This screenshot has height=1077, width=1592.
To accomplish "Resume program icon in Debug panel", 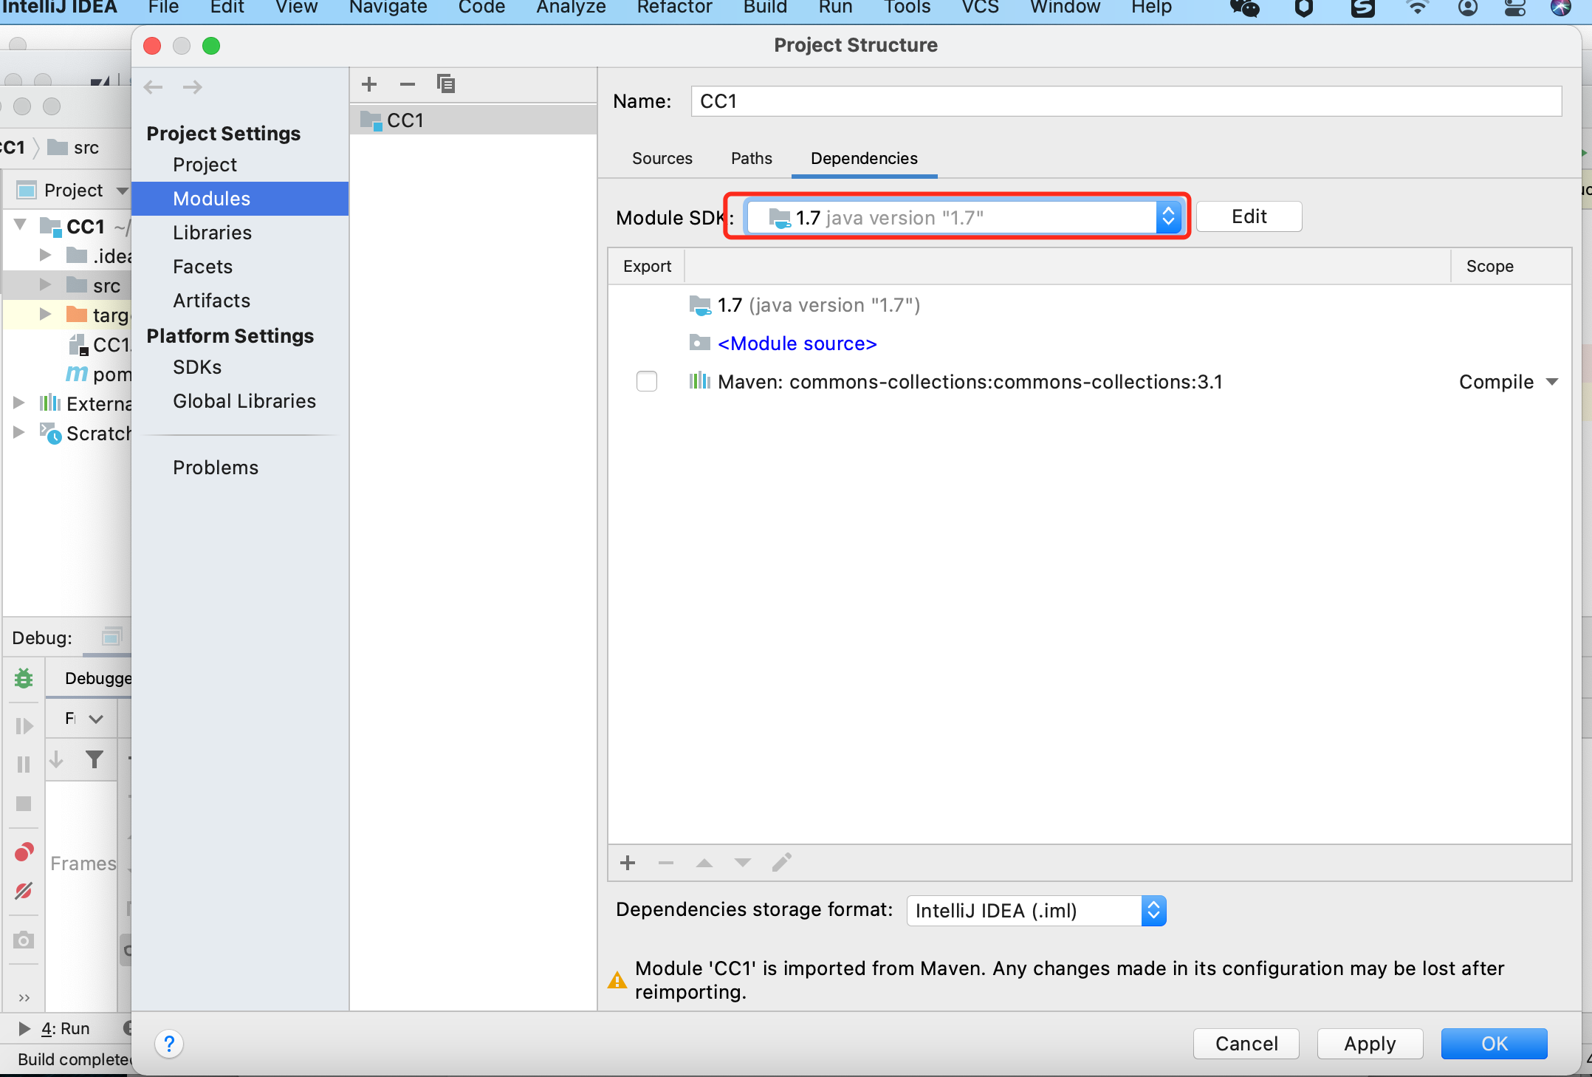I will tap(24, 726).
